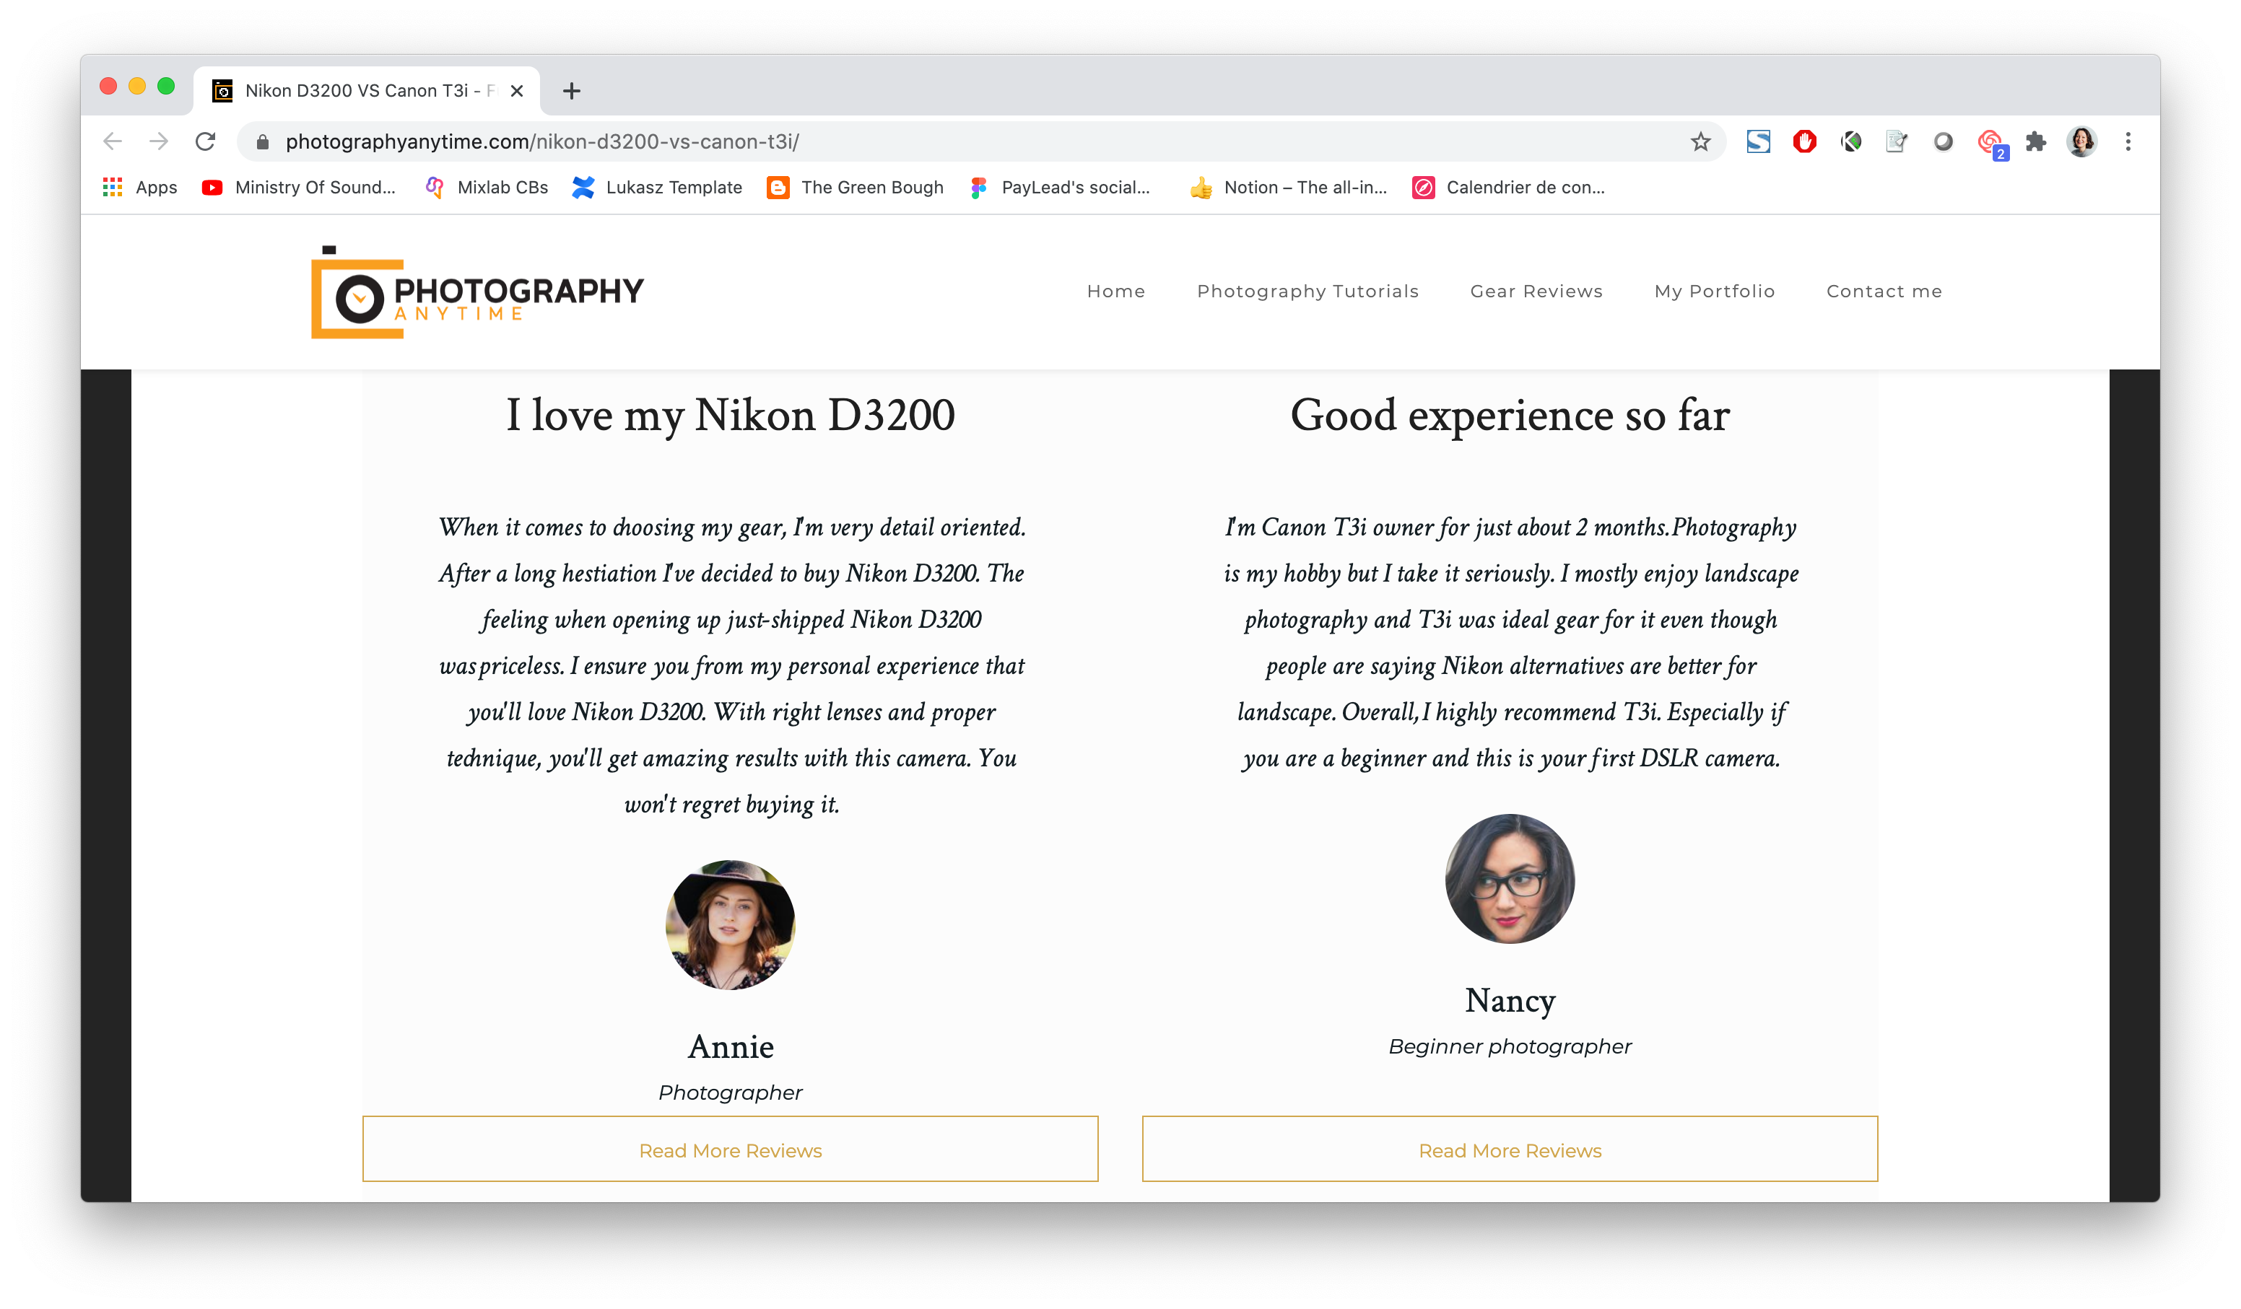Click Read More Reviews under Annie

pos(730,1149)
